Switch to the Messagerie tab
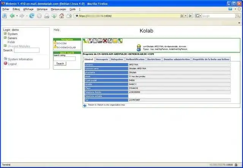This screenshot has width=243, height=168. 102,59
